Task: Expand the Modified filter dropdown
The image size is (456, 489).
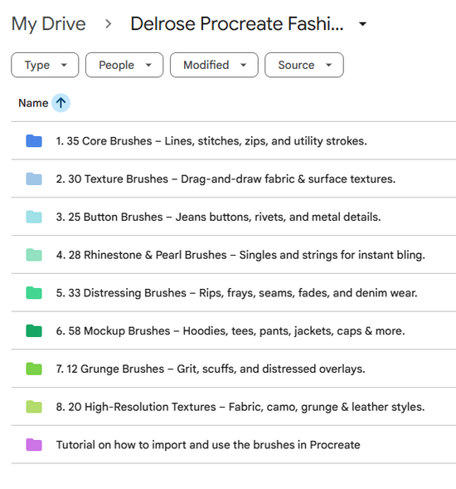Action: click(x=214, y=65)
